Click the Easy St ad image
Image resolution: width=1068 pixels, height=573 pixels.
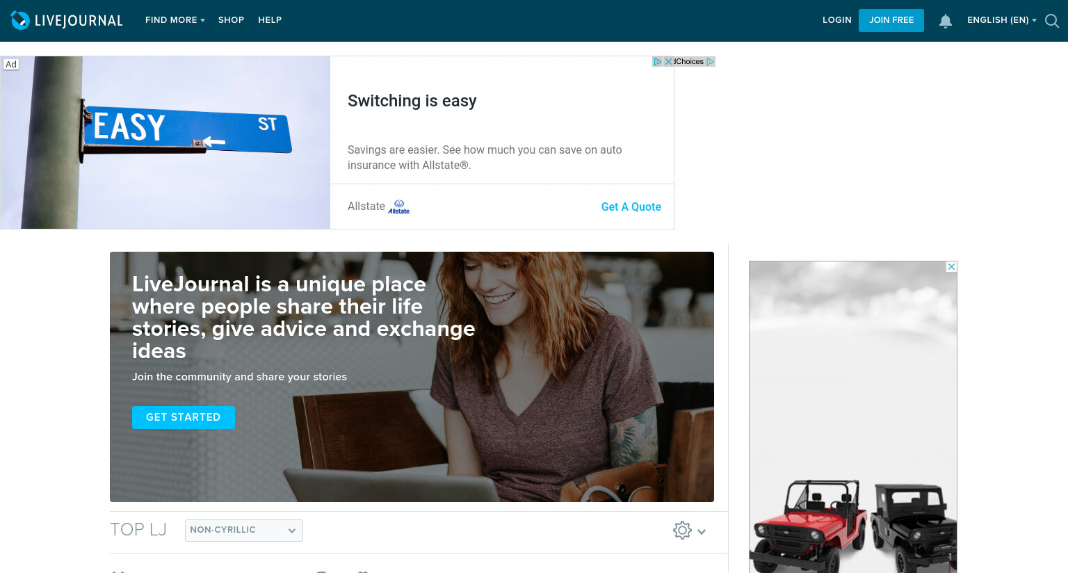(x=165, y=143)
